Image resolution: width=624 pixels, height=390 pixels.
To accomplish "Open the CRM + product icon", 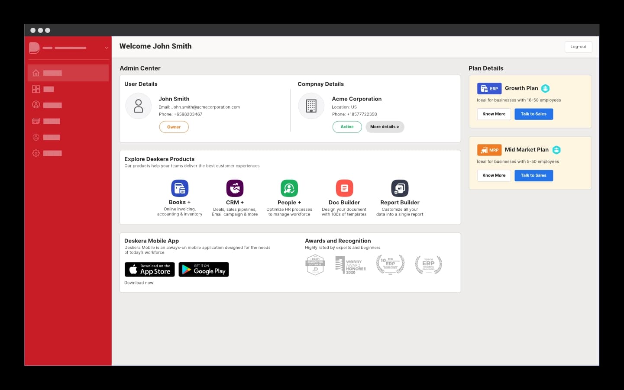I will pos(235,188).
